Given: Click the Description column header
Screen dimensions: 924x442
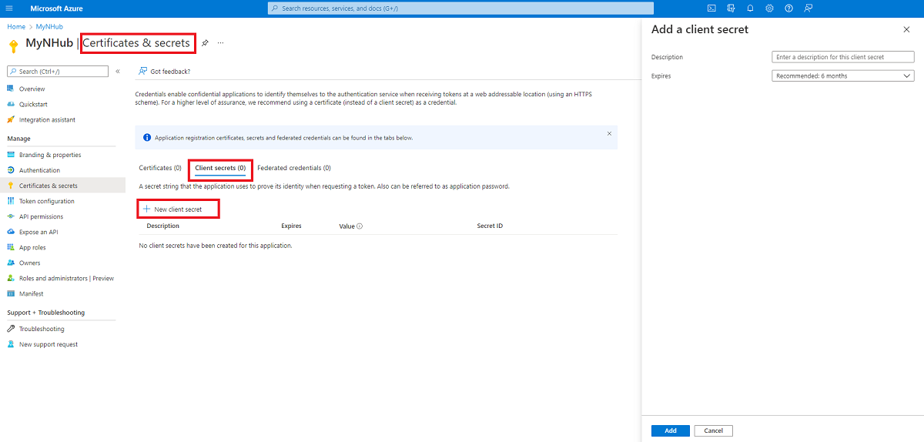Looking at the screenshot, I should tap(162, 226).
